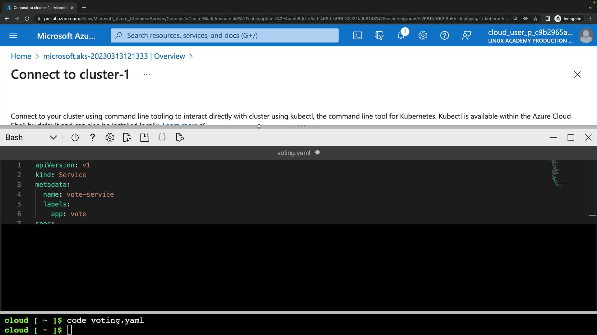Viewport: 597px width, 335px height.
Task: Select the voting.yaml editor tab
Action: [x=294, y=153]
